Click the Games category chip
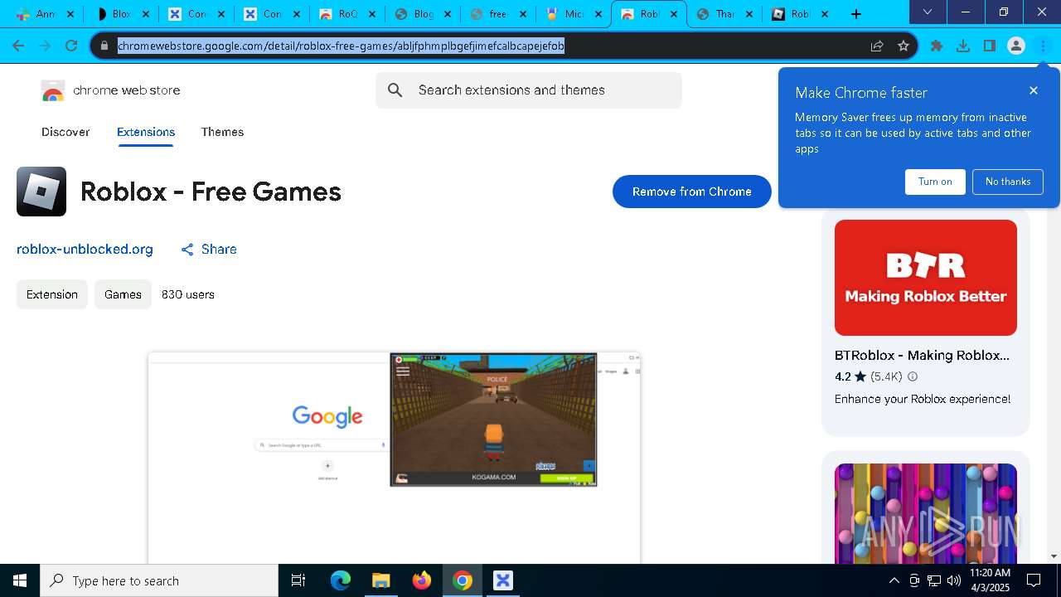 coord(123,294)
